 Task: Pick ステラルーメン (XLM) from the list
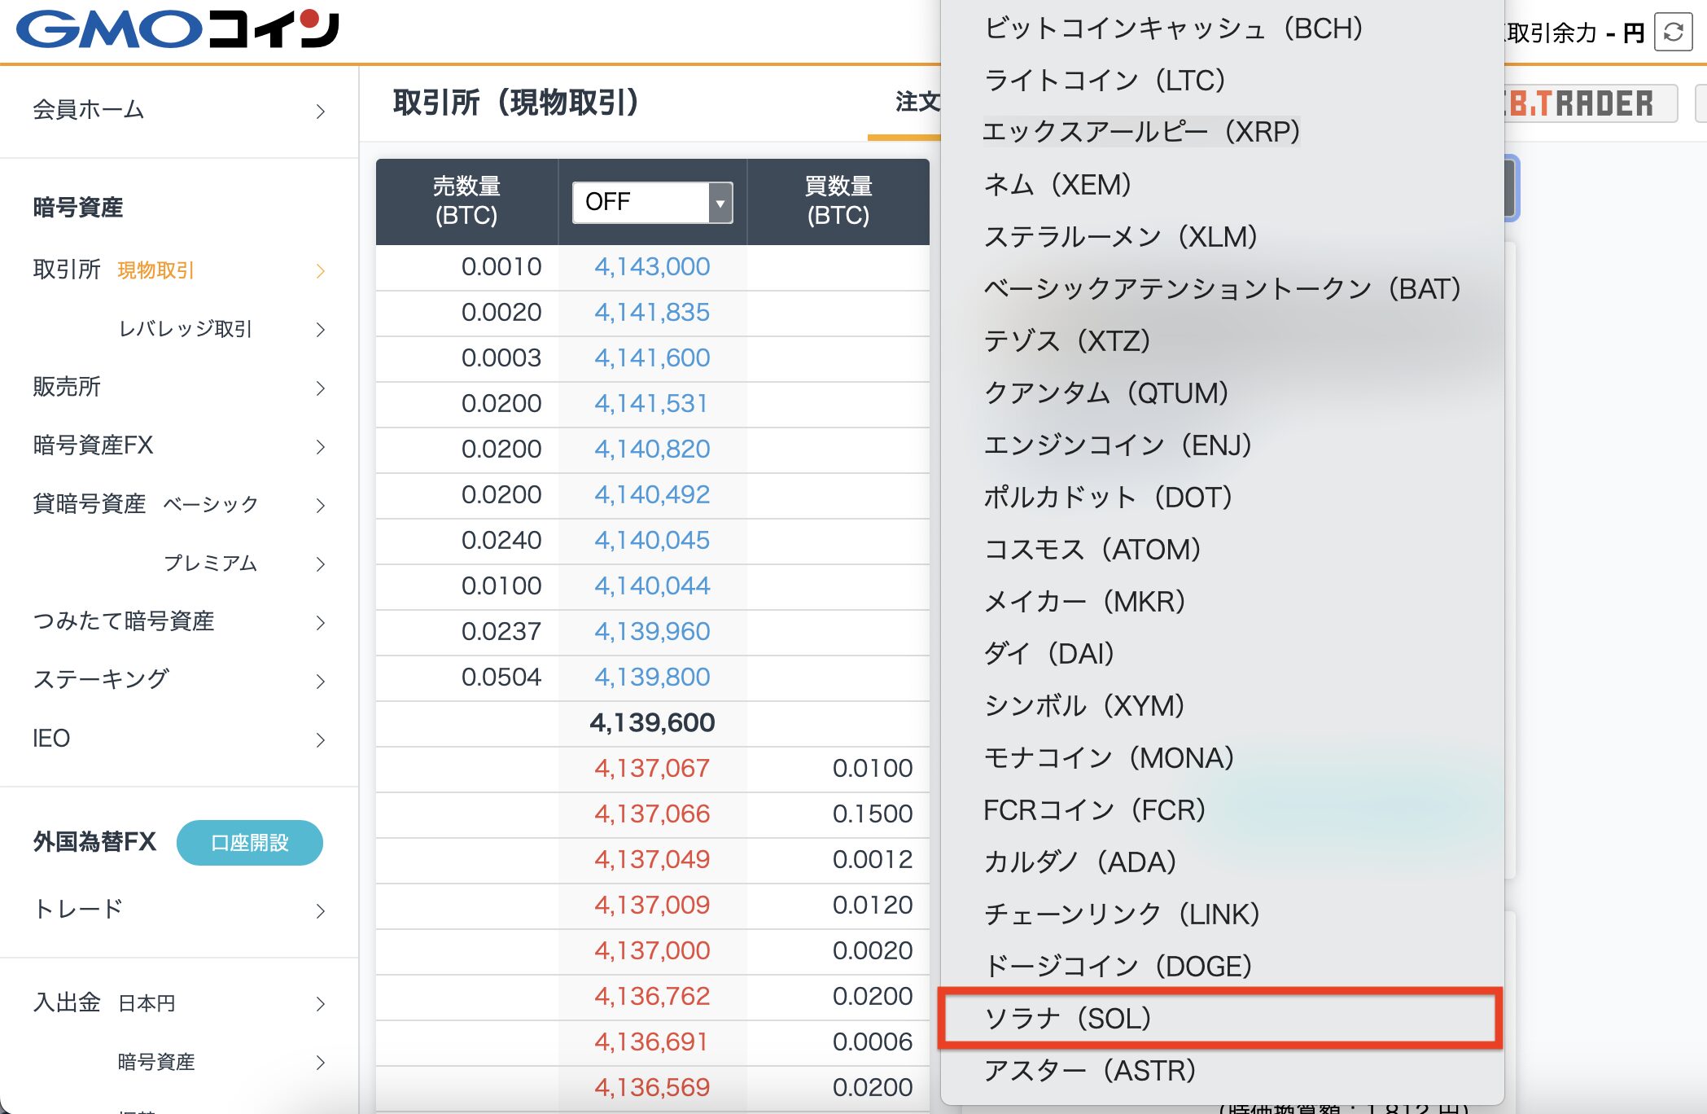1222,237
